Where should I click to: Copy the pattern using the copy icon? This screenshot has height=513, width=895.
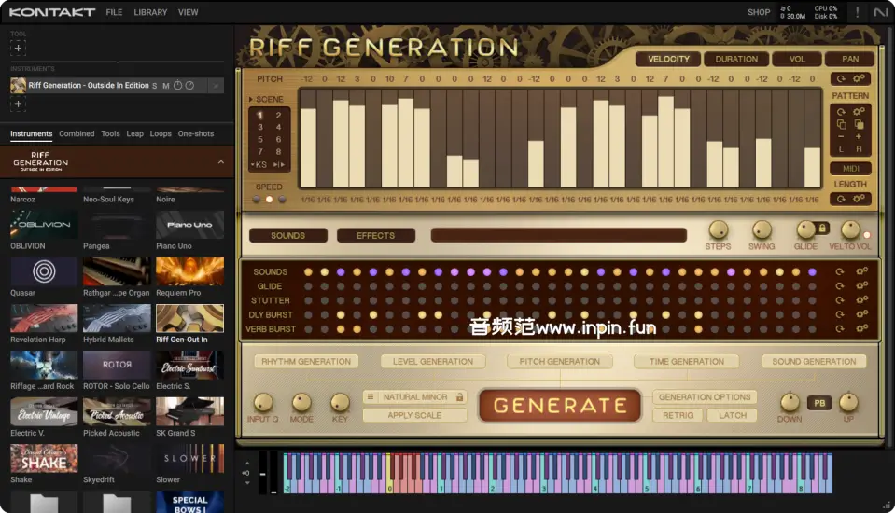(x=842, y=124)
